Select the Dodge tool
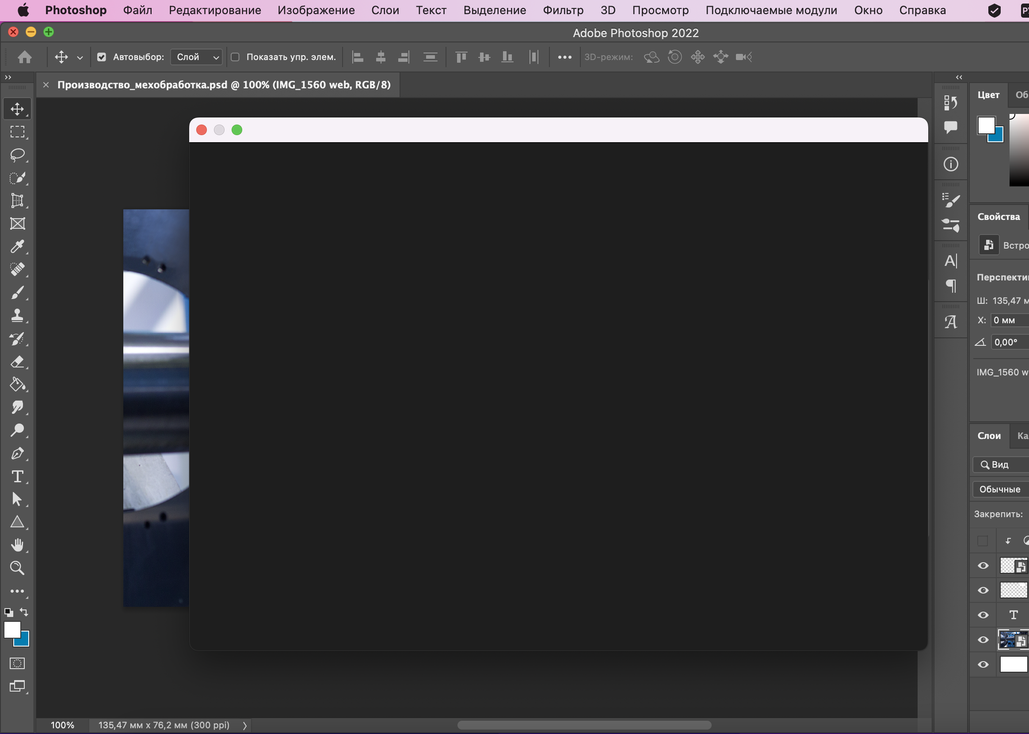 17,430
